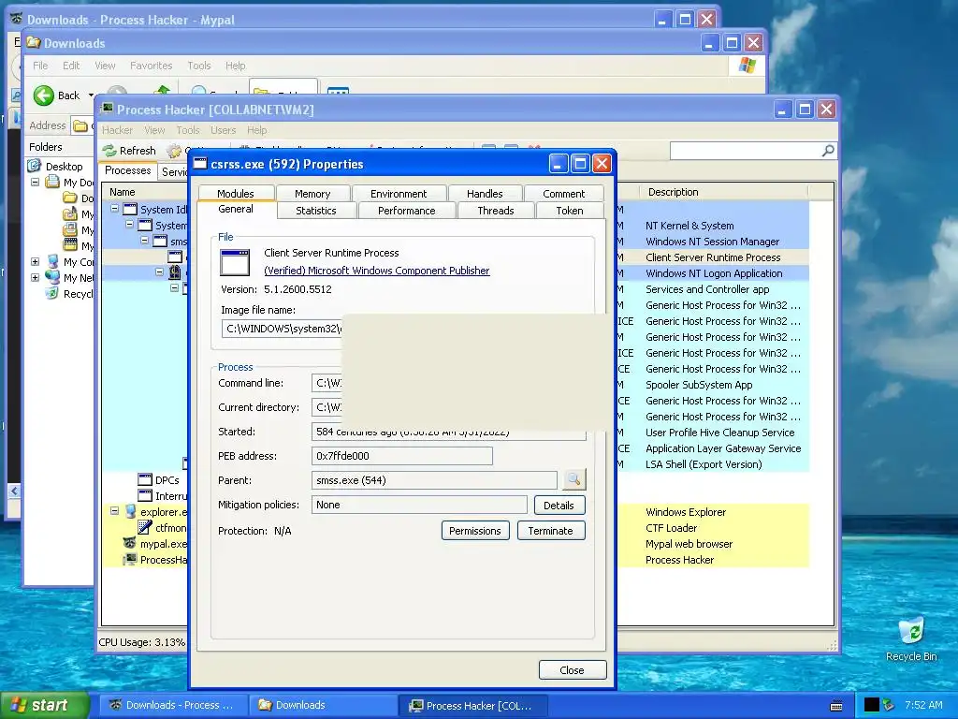
Task: Click the Windows flag logo in Downloads window
Action: [747, 66]
